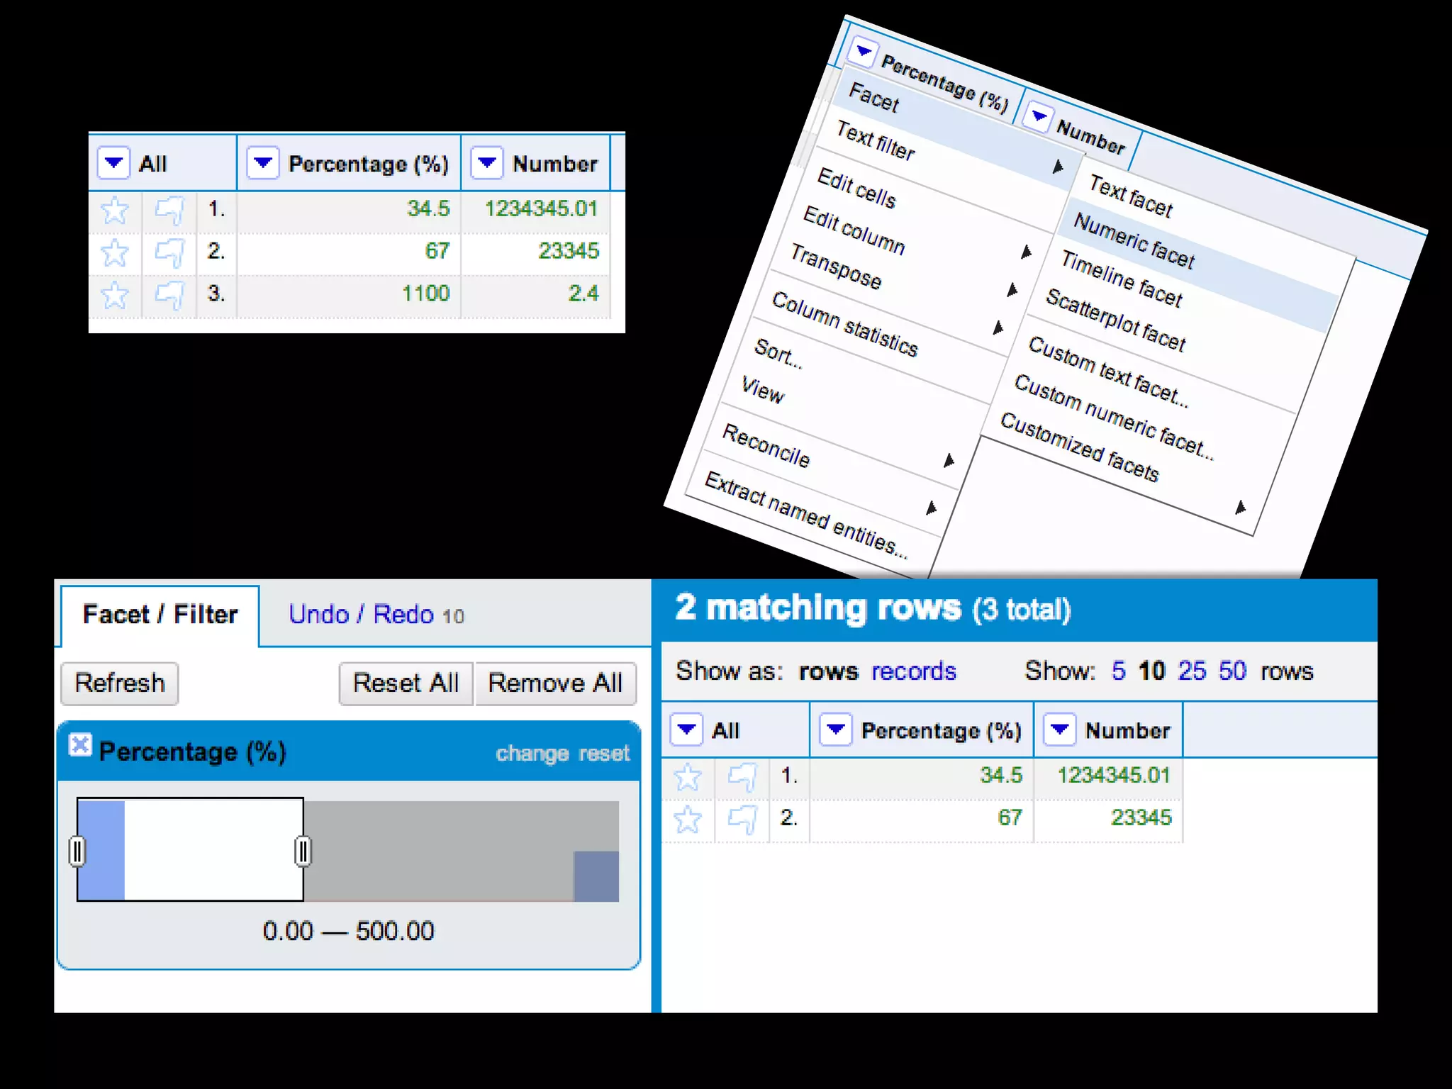The width and height of the screenshot is (1452, 1089).
Task: Open All column dropdown in top table
Action: click(x=113, y=163)
